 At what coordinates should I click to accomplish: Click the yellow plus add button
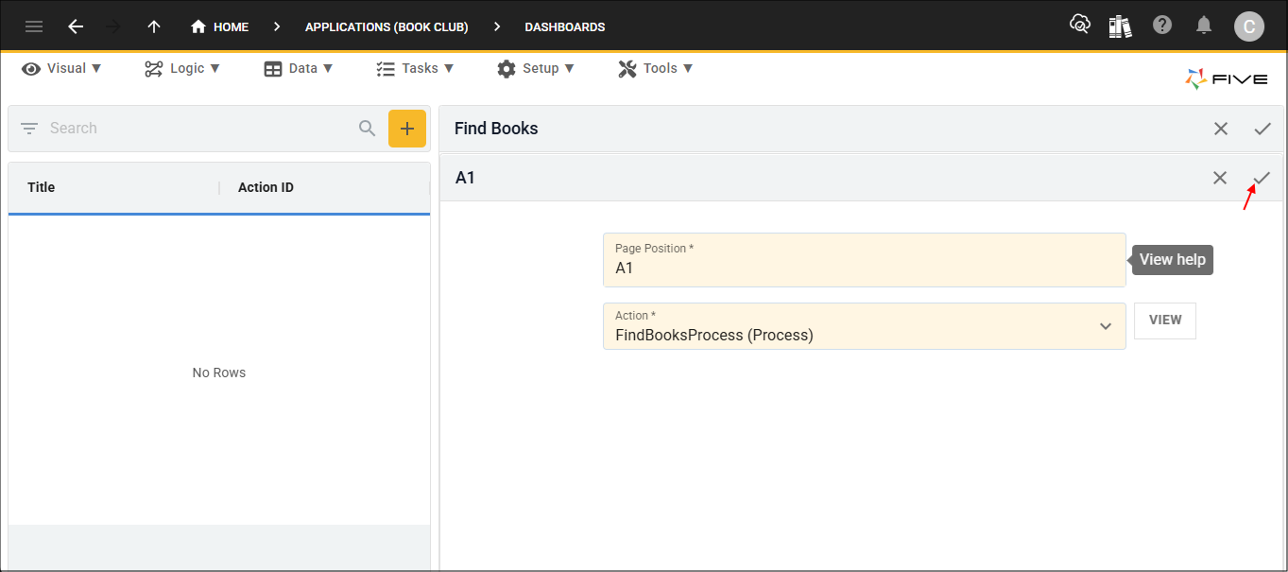click(x=407, y=129)
